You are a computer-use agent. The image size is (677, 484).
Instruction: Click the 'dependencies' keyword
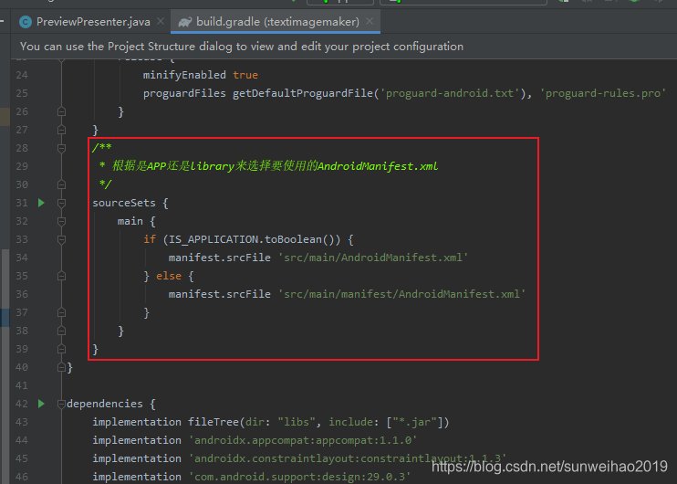(105, 404)
